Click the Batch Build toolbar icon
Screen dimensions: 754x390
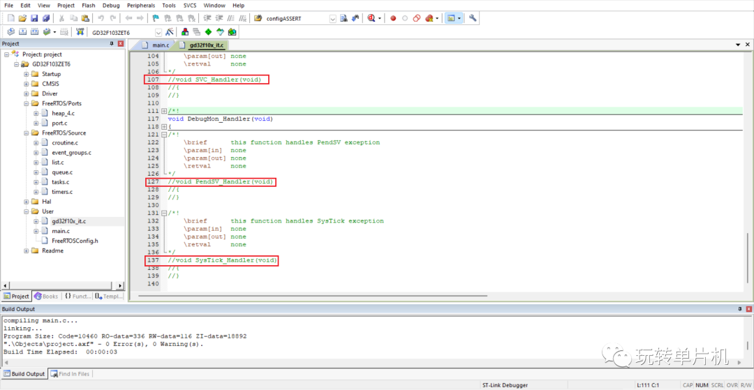pyautogui.click(x=47, y=32)
